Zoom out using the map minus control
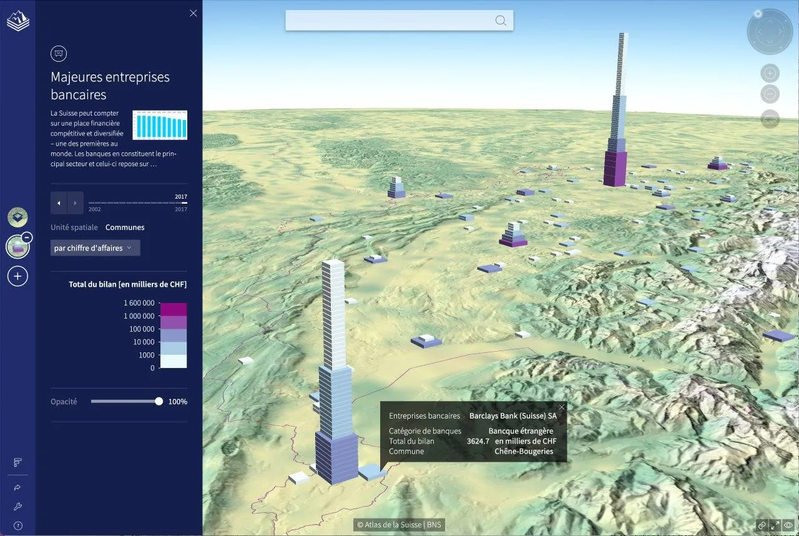This screenshot has height=536, width=799. point(769,94)
